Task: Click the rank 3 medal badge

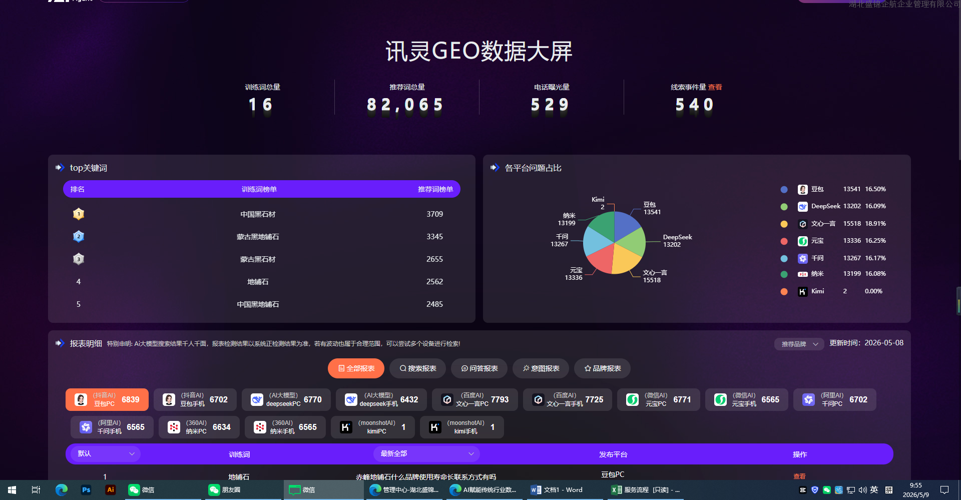Action: pos(79,259)
